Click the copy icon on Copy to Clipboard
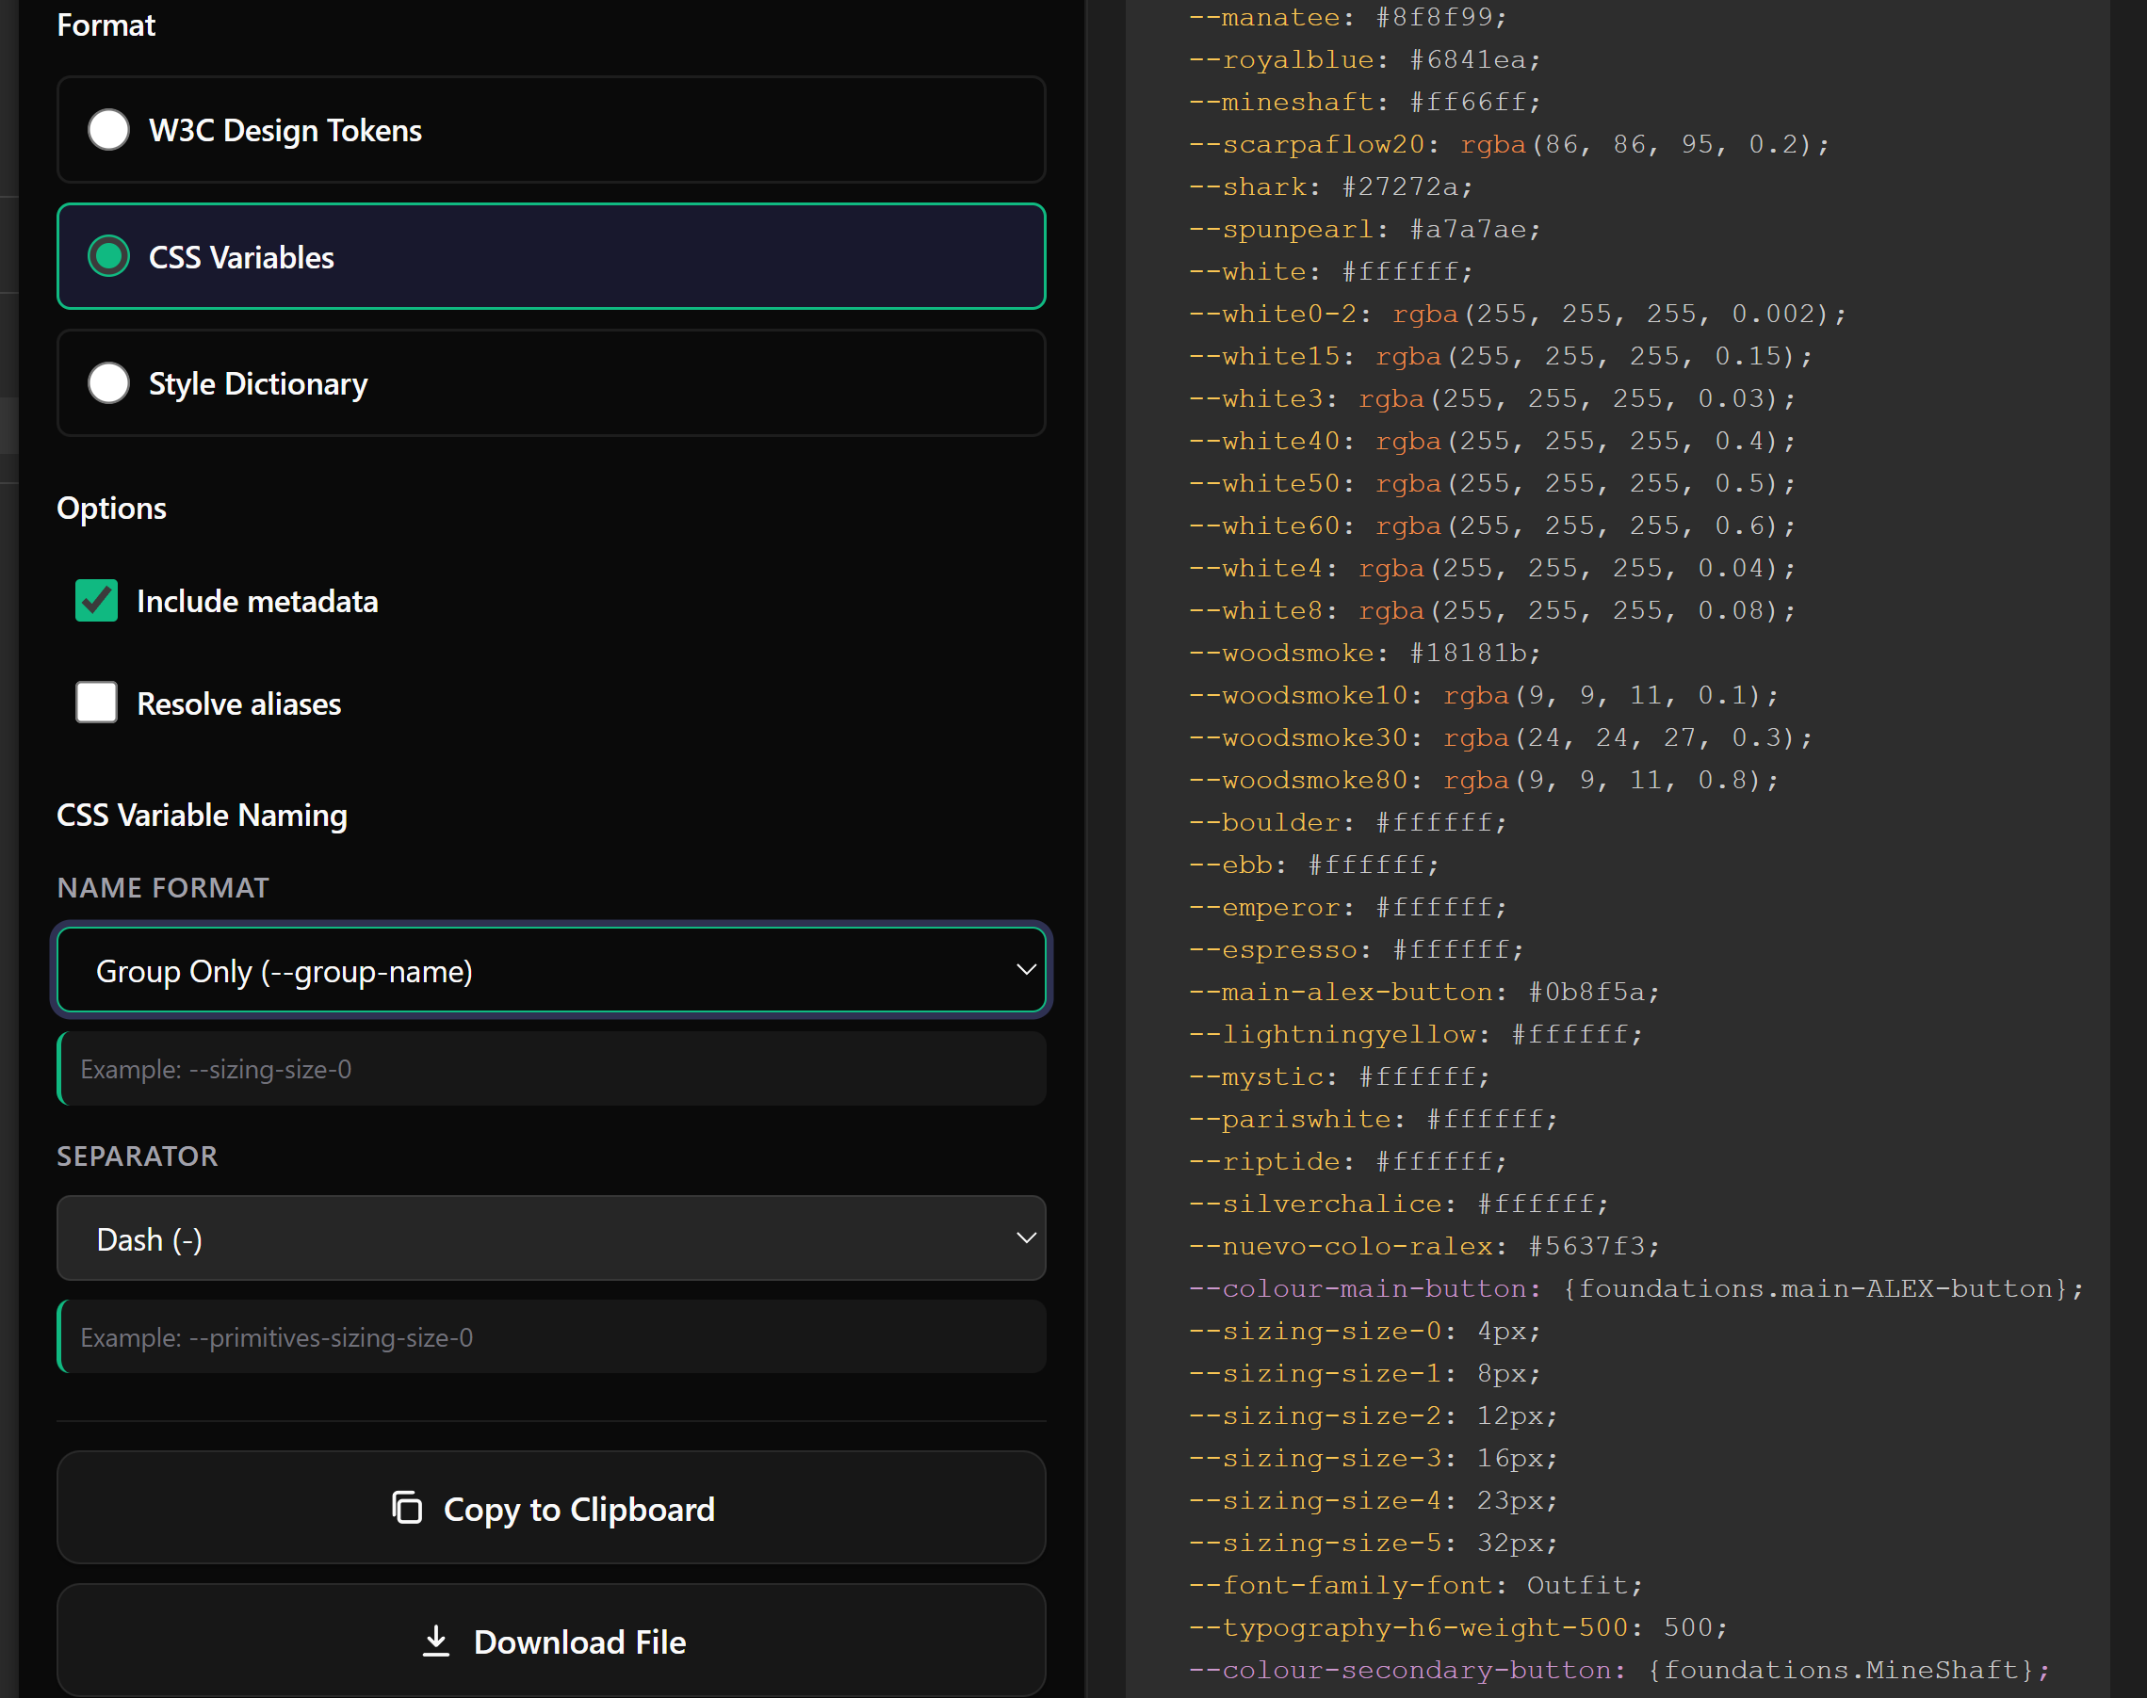 pyautogui.click(x=408, y=1507)
